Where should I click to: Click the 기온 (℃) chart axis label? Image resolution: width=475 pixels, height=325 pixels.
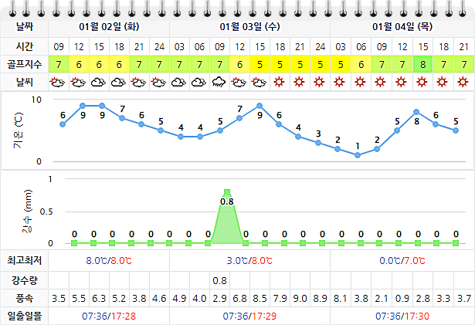19,130
